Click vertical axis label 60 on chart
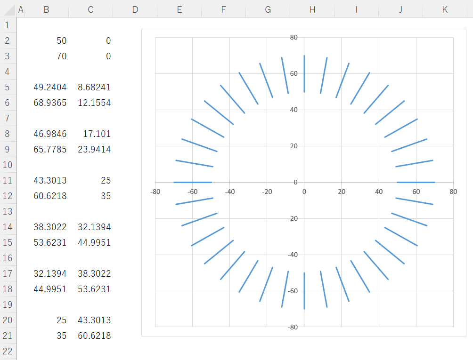Image resolution: width=473 pixels, height=360 pixels. [x=293, y=74]
